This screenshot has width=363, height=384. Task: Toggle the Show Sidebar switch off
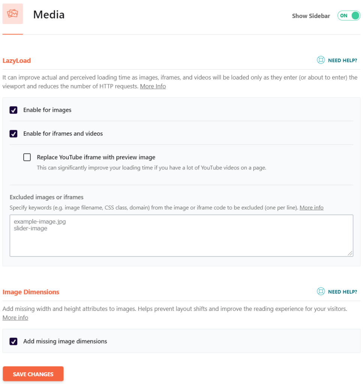click(x=348, y=16)
